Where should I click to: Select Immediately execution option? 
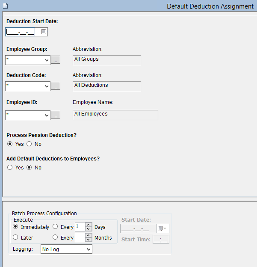point(16,227)
